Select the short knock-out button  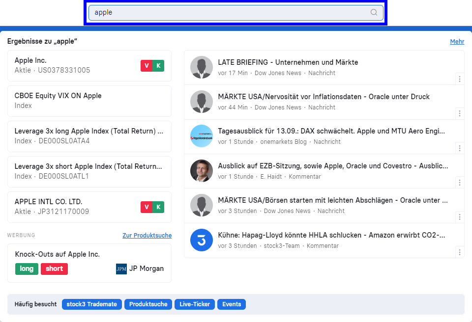54,269
